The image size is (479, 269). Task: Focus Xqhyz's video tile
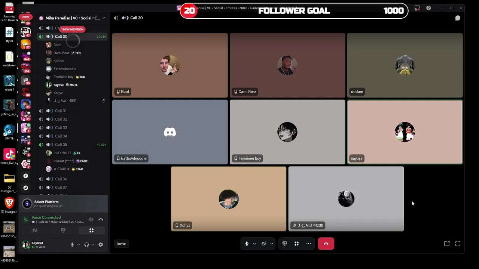(229, 199)
